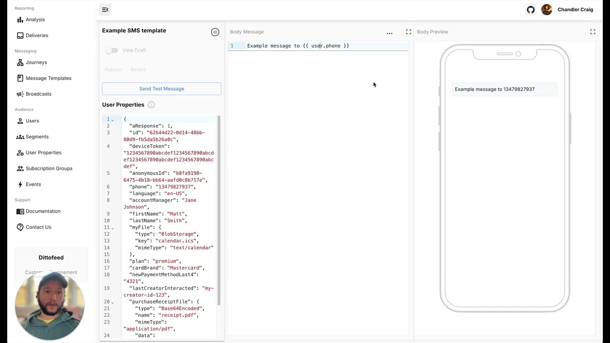Click the Deliveries inbox icon
Viewport: 610px width, 343px height.
[x=20, y=35]
